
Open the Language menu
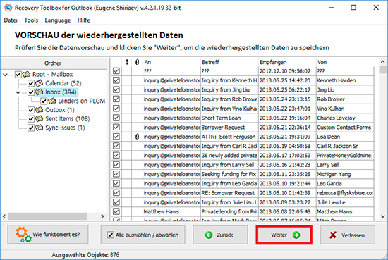58,20
